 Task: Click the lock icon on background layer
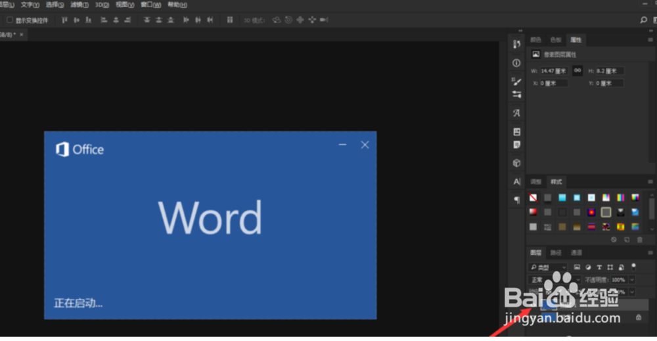[639, 317]
